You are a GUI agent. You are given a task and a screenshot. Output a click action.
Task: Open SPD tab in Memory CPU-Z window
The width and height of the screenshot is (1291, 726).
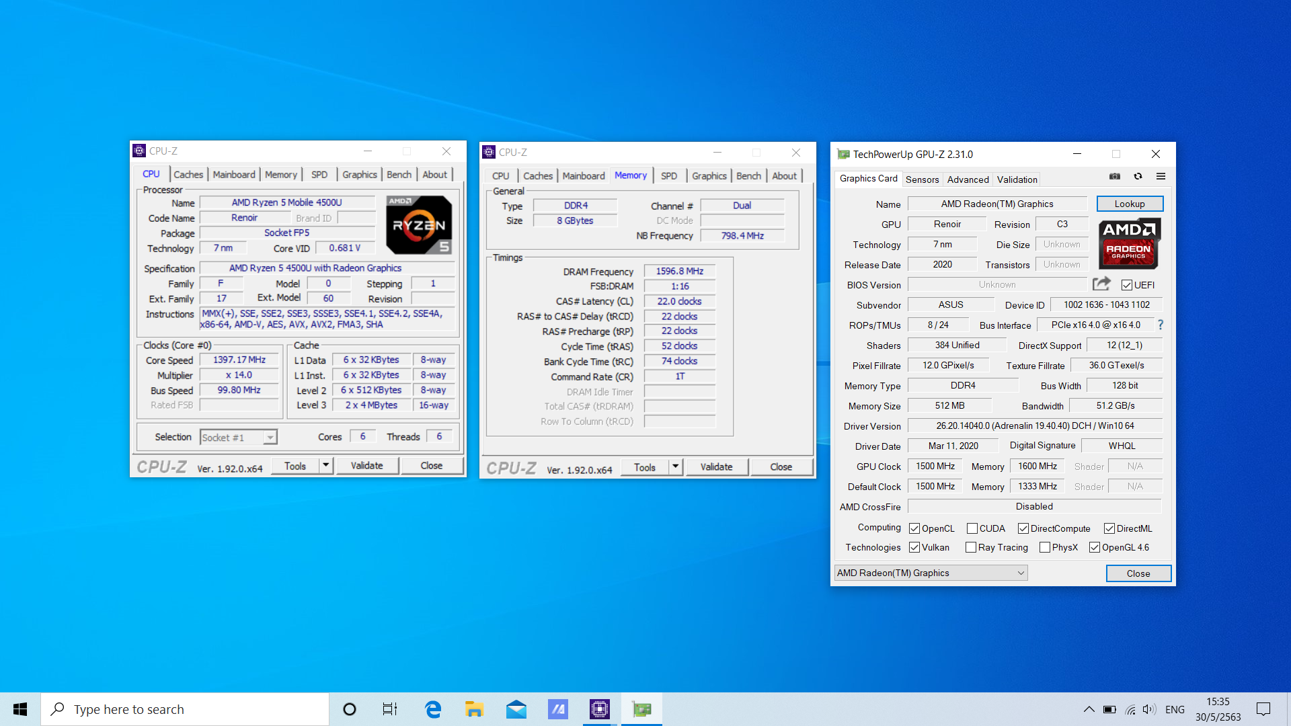coord(669,175)
